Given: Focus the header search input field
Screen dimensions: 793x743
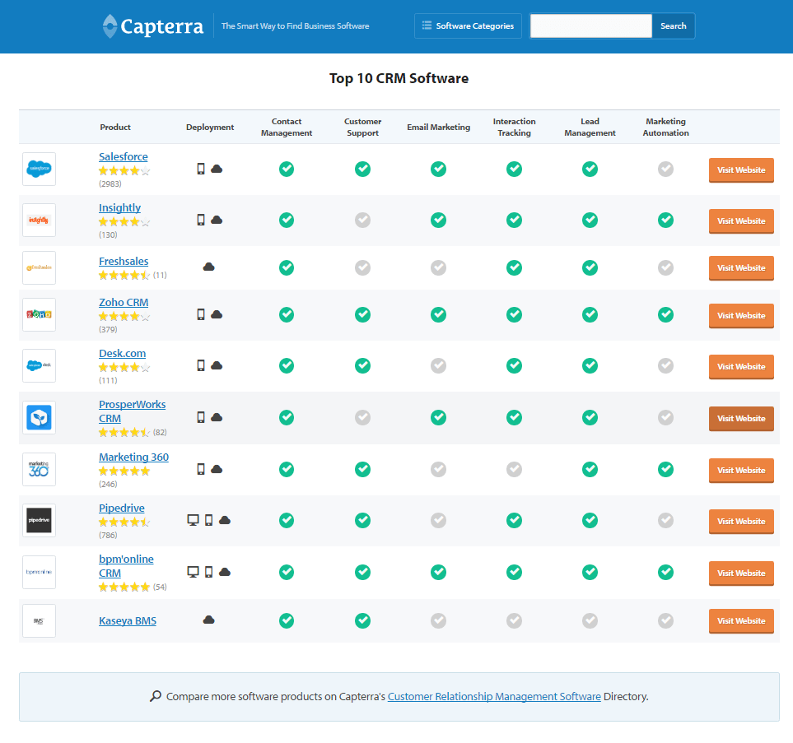Looking at the screenshot, I should 590,26.
